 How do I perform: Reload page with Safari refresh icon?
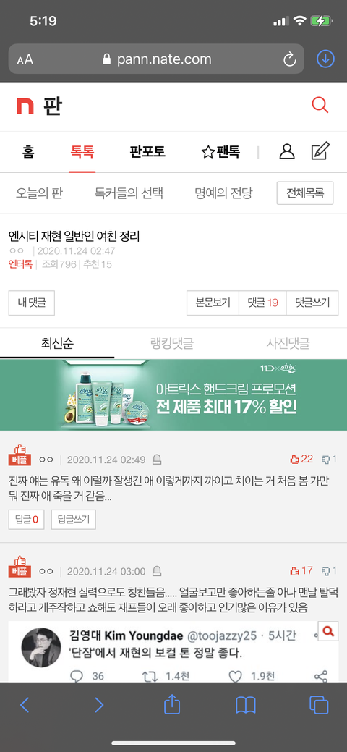click(x=289, y=59)
